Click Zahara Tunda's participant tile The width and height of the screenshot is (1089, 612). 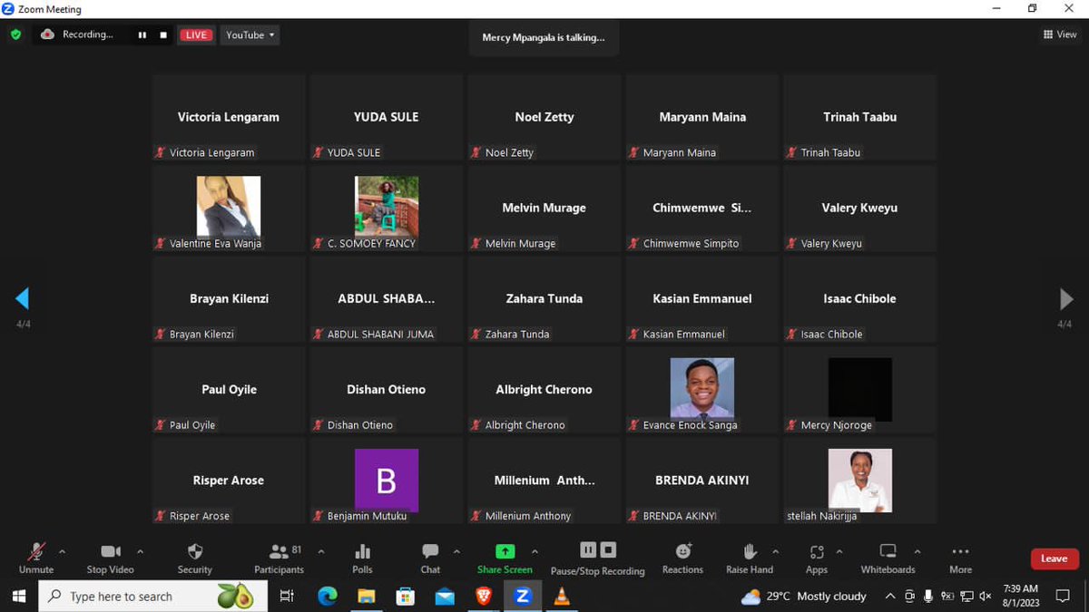click(544, 298)
